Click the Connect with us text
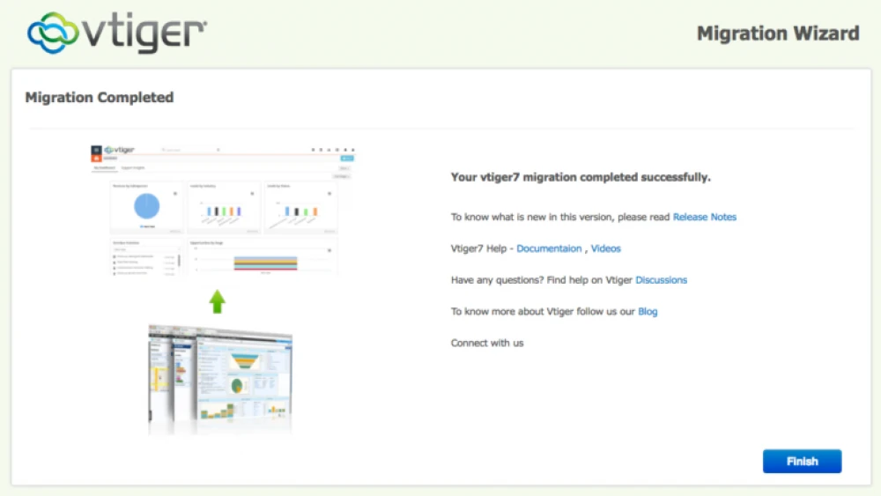Image resolution: width=881 pixels, height=496 pixels. pyautogui.click(x=486, y=343)
